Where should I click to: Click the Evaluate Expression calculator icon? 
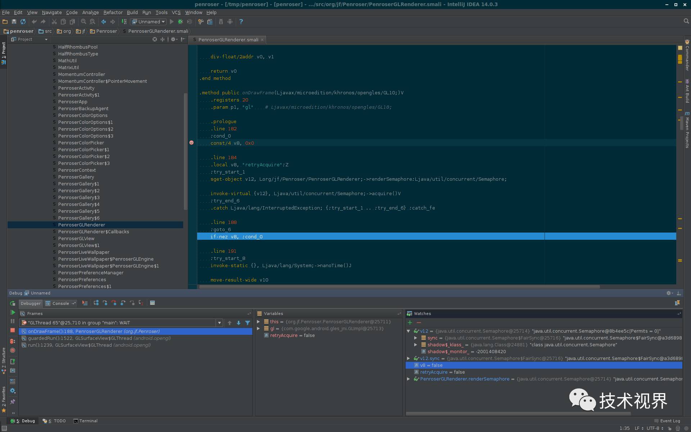(152, 303)
